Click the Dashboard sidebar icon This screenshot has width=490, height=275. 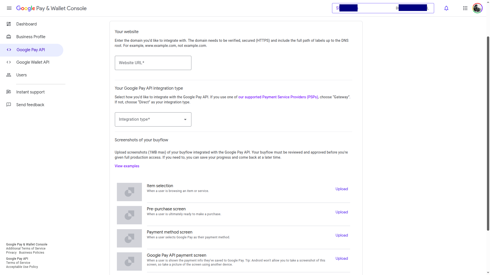[x=9, y=24]
